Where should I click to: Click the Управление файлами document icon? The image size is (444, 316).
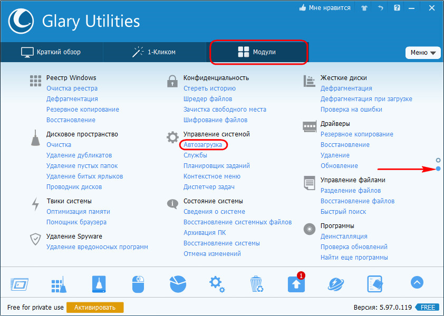click(x=309, y=183)
